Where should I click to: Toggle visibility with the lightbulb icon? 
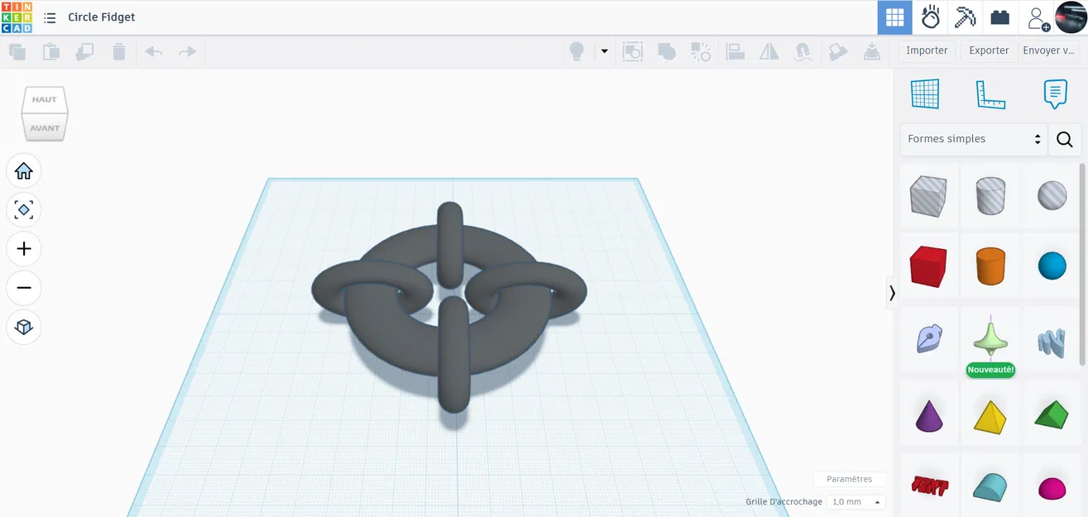[577, 51]
